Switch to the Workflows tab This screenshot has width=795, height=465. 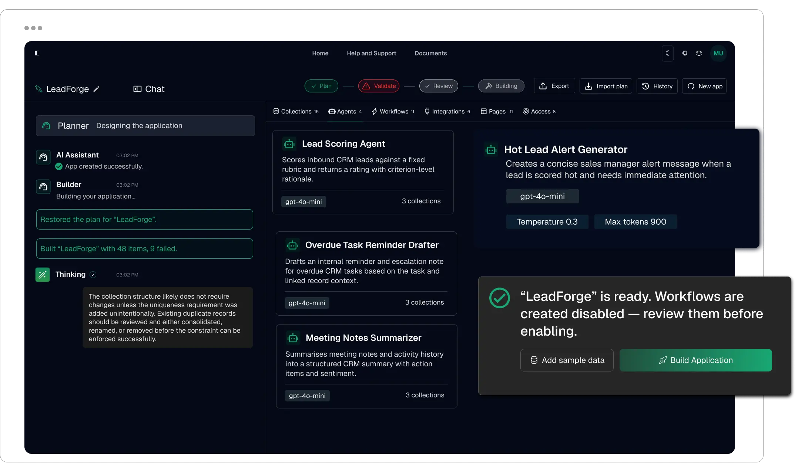(x=393, y=111)
